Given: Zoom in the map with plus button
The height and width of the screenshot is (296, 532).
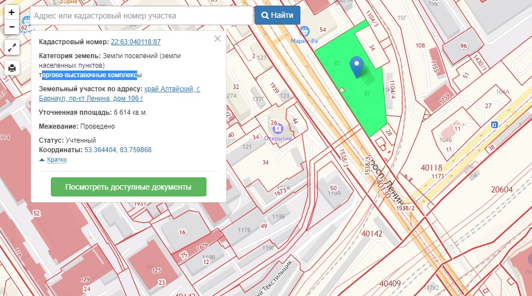Looking at the screenshot, I should (12, 12).
